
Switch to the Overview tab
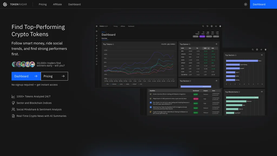tap(105, 38)
